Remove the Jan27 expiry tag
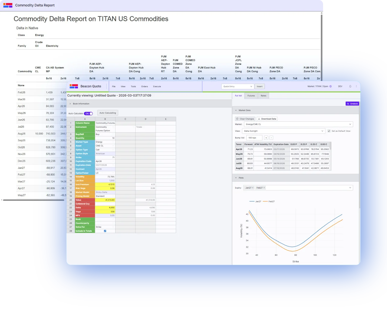This screenshot has height=310, width=387. coord(253,188)
